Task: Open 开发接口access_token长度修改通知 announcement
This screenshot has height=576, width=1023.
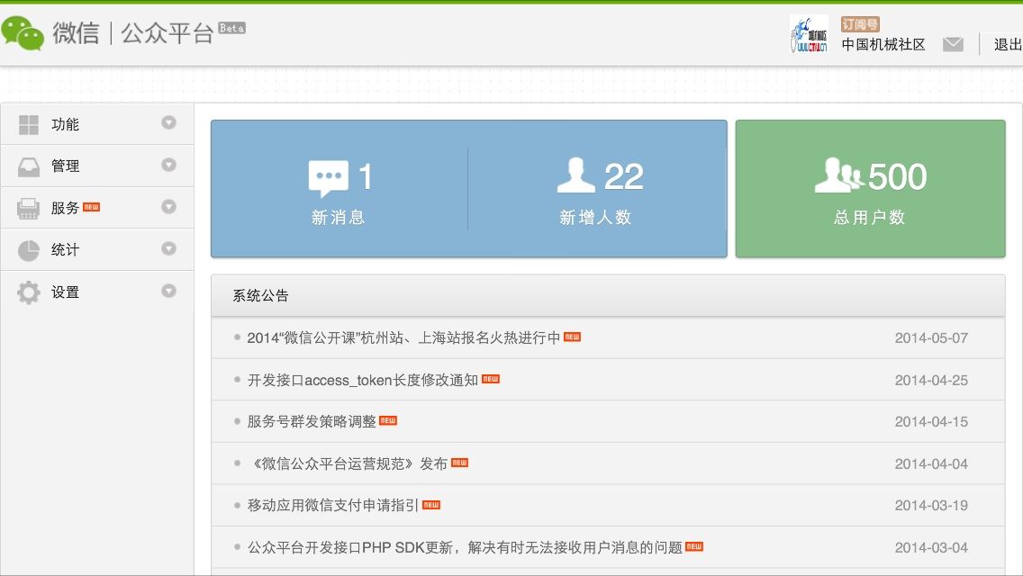Action: click(x=363, y=380)
